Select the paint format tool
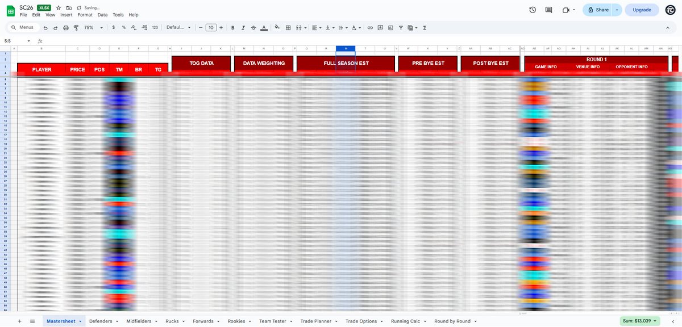The height and width of the screenshot is (327, 682). 76,27
